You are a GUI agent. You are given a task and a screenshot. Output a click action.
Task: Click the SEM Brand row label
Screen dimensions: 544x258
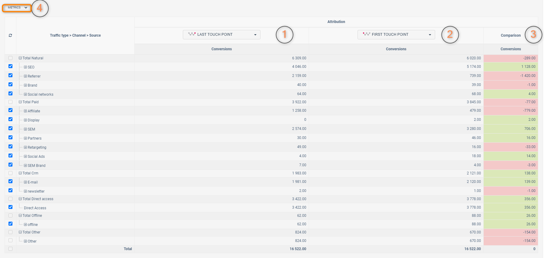click(36, 166)
